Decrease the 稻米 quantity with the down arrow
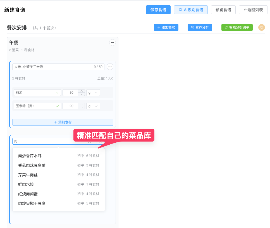The width and height of the screenshot is (270, 228). point(81,94)
